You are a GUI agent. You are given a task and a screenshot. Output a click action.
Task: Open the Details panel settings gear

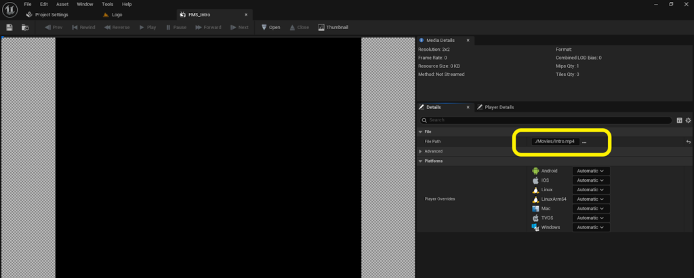(689, 120)
